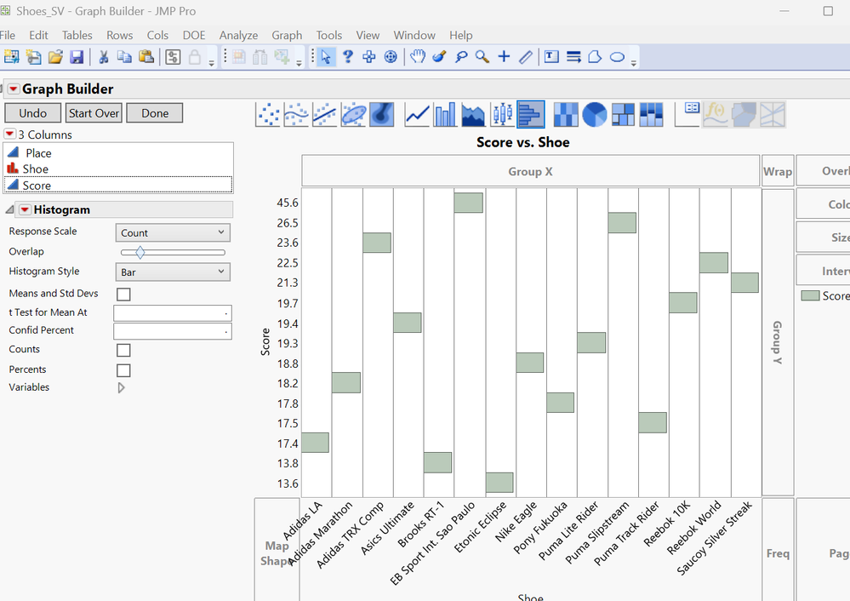Activate the Grabber hand tool
Screen dimensions: 850x601
click(418, 57)
